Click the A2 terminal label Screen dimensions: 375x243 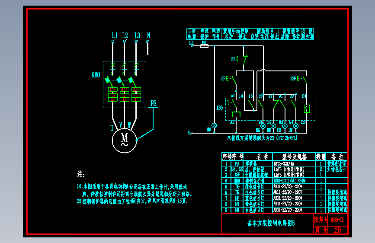click(x=232, y=122)
